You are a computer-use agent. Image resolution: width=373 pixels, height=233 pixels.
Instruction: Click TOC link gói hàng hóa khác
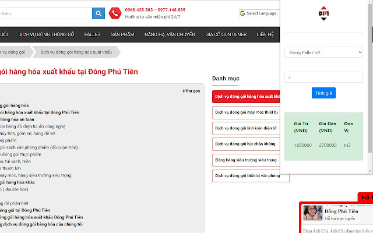coord(17,182)
